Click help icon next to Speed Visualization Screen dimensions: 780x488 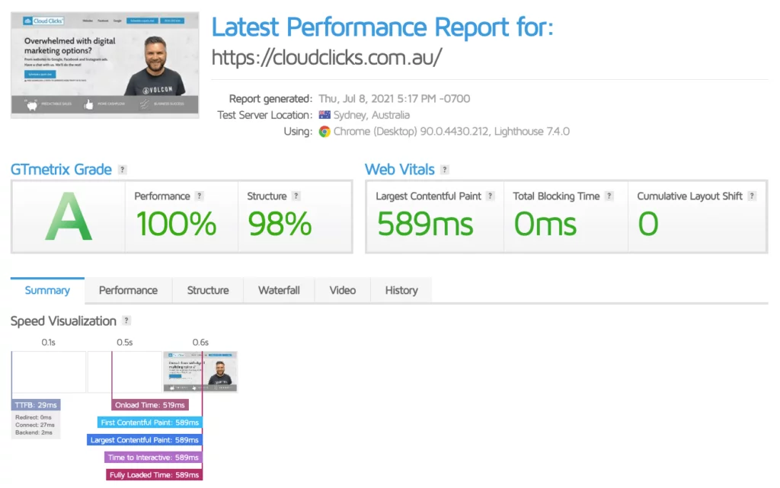126,321
